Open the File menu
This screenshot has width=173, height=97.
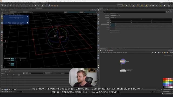[x=2, y=3]
